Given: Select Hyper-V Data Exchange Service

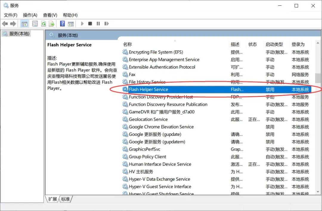Looking at the screenshot, I should coord(217,179).
